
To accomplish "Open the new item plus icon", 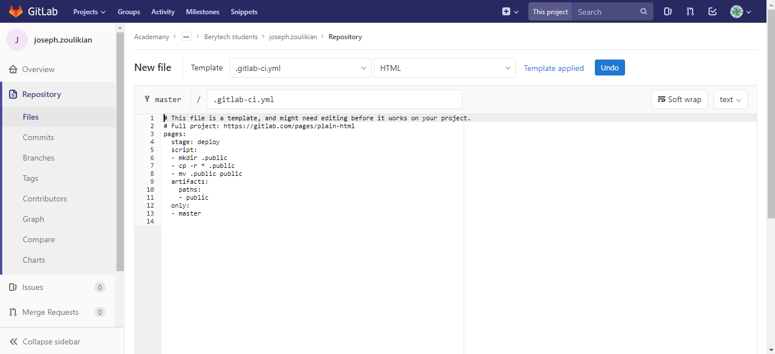I will tap(506, 11).
